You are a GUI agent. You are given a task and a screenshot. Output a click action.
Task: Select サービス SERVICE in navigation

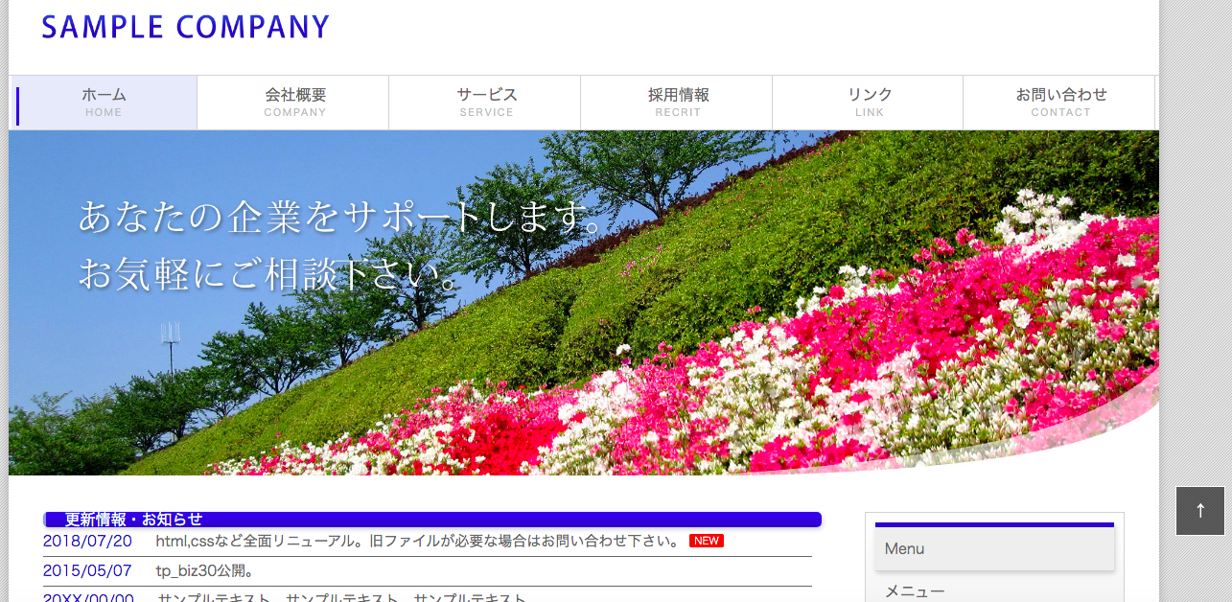tap(486, 102)
